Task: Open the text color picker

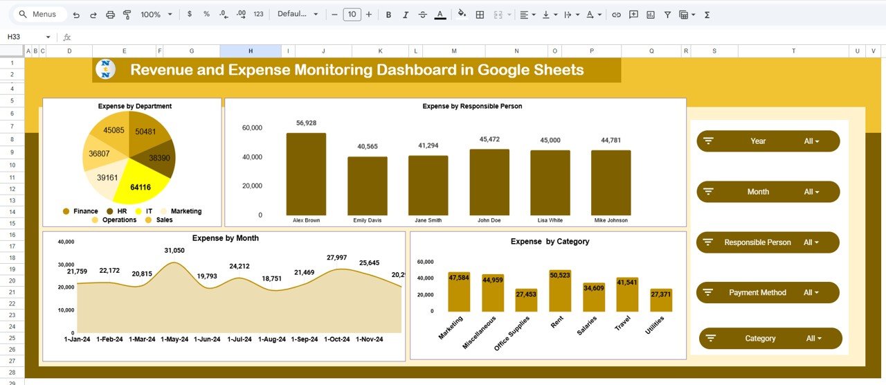Action: [x=440, y=15]
